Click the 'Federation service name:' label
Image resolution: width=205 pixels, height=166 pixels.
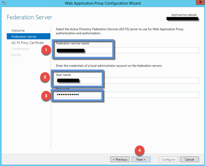(x=73, y=43)
